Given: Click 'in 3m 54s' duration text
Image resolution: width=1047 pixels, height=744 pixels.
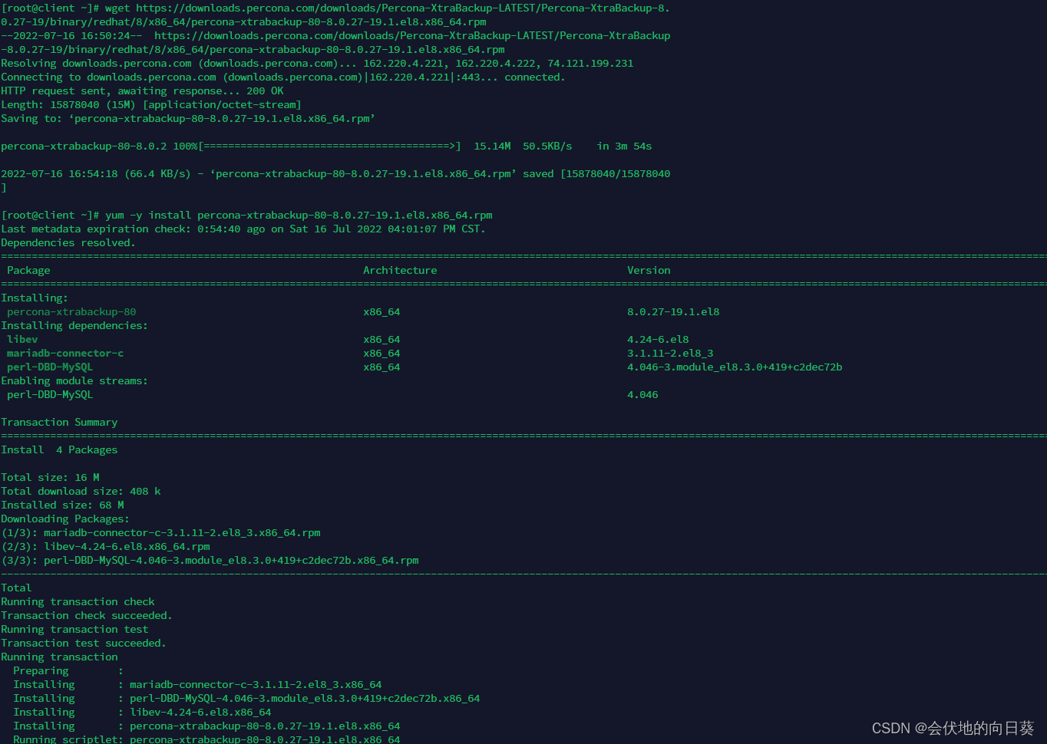Looking at the screenshot, I should 624,146.
